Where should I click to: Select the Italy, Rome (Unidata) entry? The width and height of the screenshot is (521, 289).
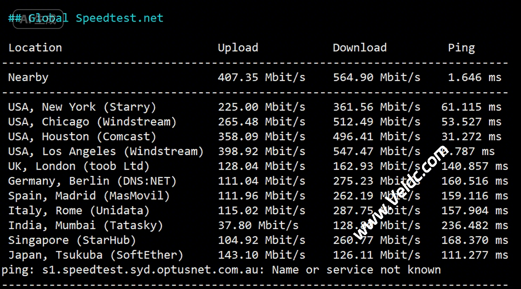[x=78, y=211]
